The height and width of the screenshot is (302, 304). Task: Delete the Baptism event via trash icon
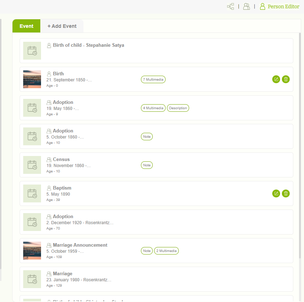point(286,193)
